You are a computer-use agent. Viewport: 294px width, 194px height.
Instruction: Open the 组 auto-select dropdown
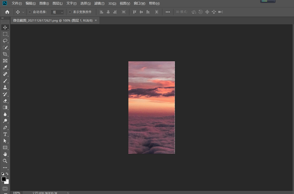(x=57, y=12)
